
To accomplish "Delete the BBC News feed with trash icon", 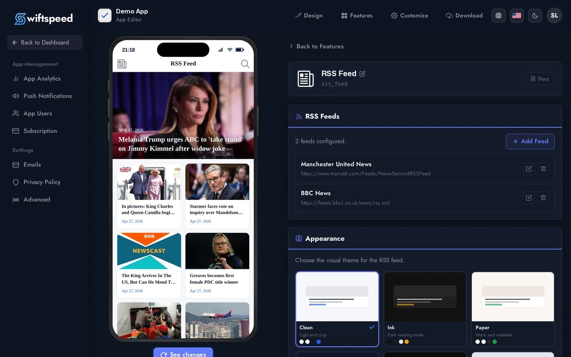I will click(x=543, y=197).
